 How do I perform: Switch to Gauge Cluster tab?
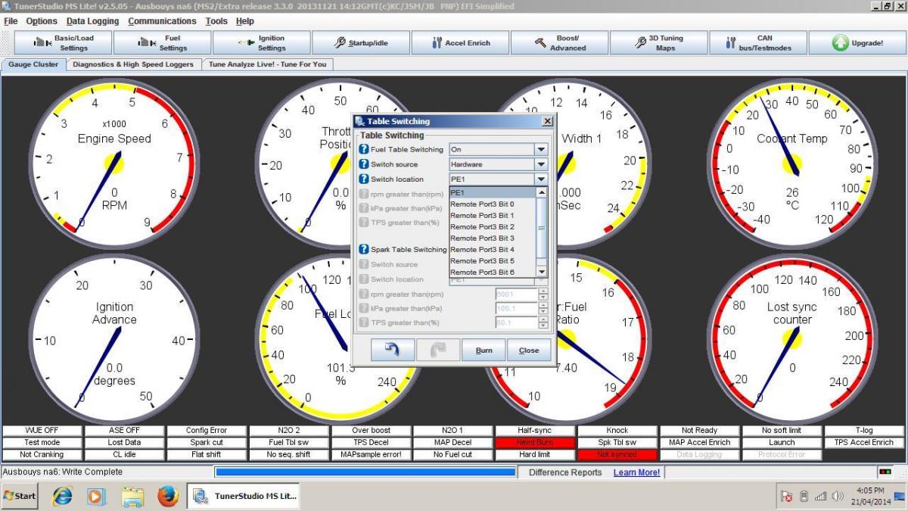[x=33, y=64]
